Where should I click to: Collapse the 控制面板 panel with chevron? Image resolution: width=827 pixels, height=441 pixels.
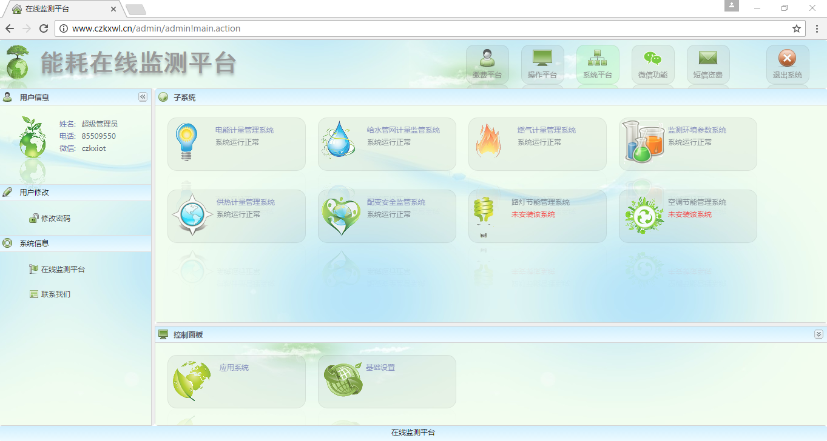pos(819,334)
